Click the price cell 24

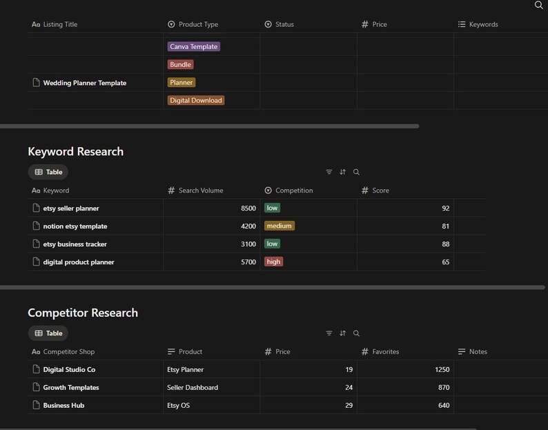(309, 387)
